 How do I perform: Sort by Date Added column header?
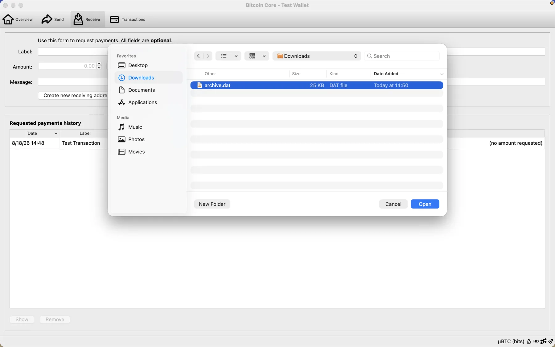[x=386, y=74]
